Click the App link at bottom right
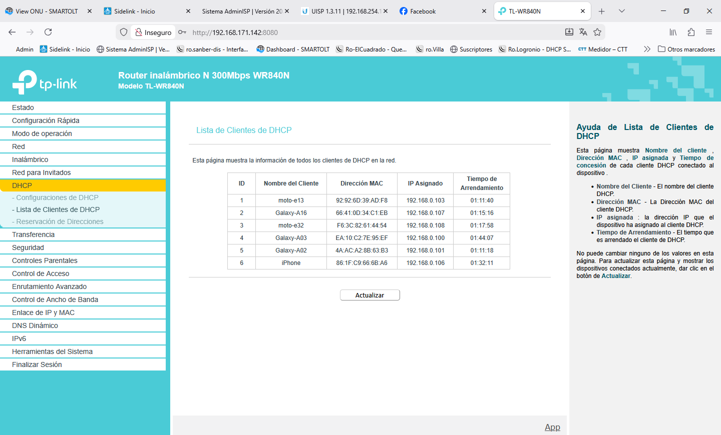The height and width of the screenshot is (435, 721). pos(552,427)
